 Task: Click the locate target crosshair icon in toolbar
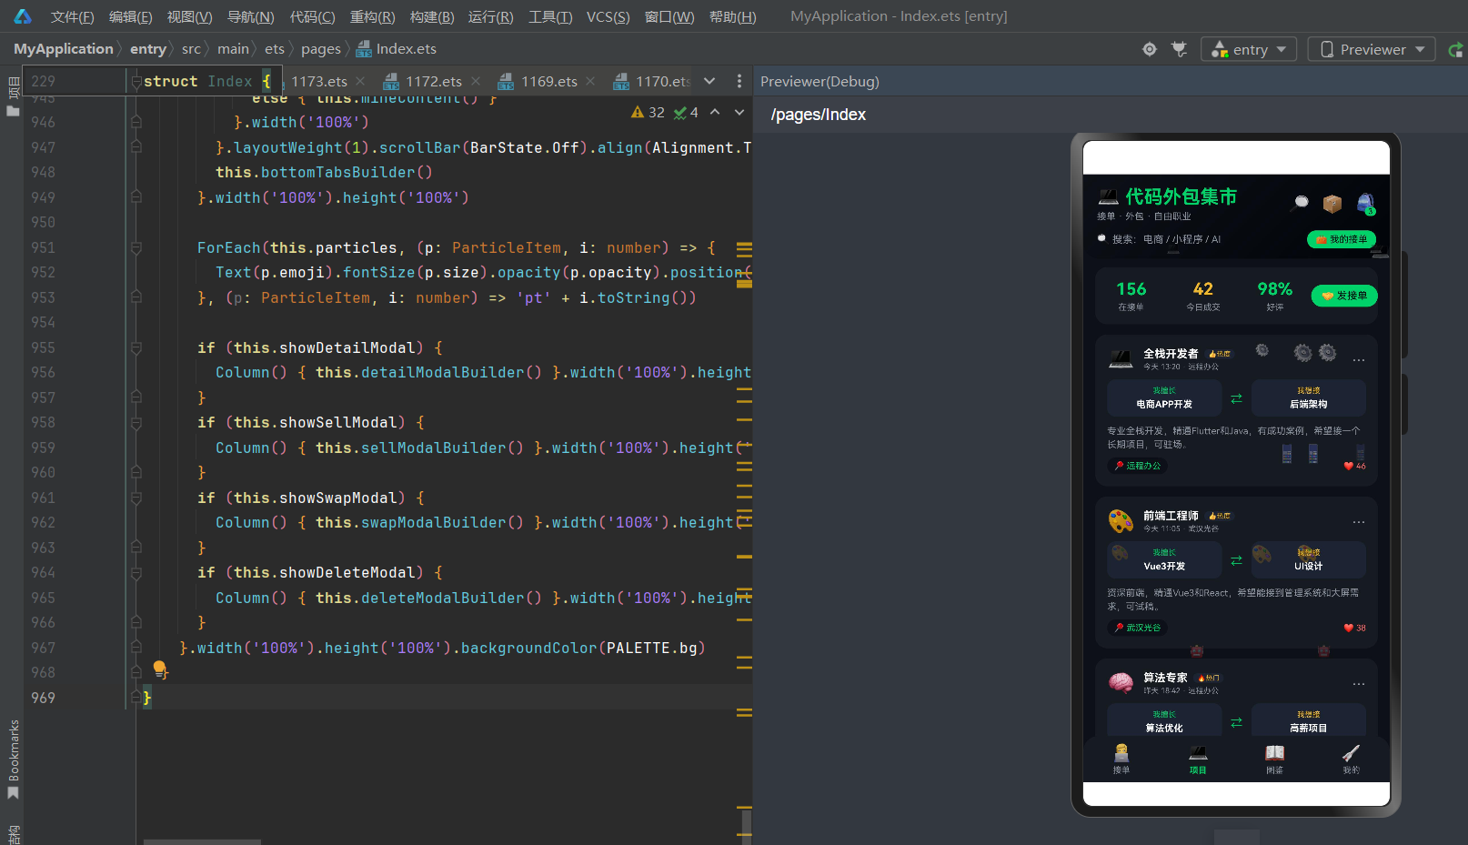click(x=1150, y=49)
